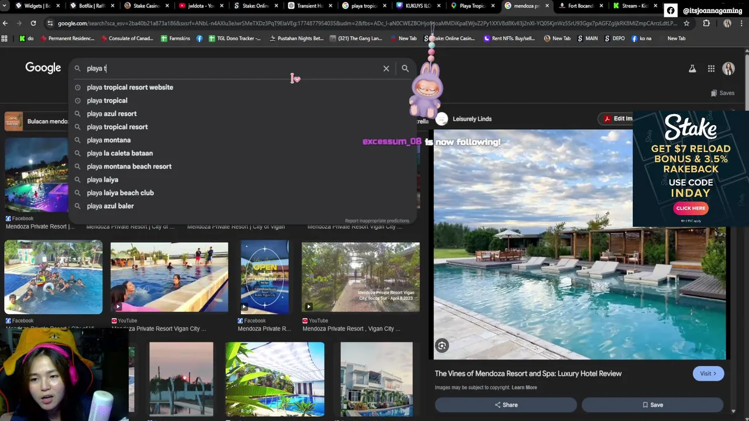Open the MAIN Stake bookmark
749x421 pixels.
tap(587, 39)
